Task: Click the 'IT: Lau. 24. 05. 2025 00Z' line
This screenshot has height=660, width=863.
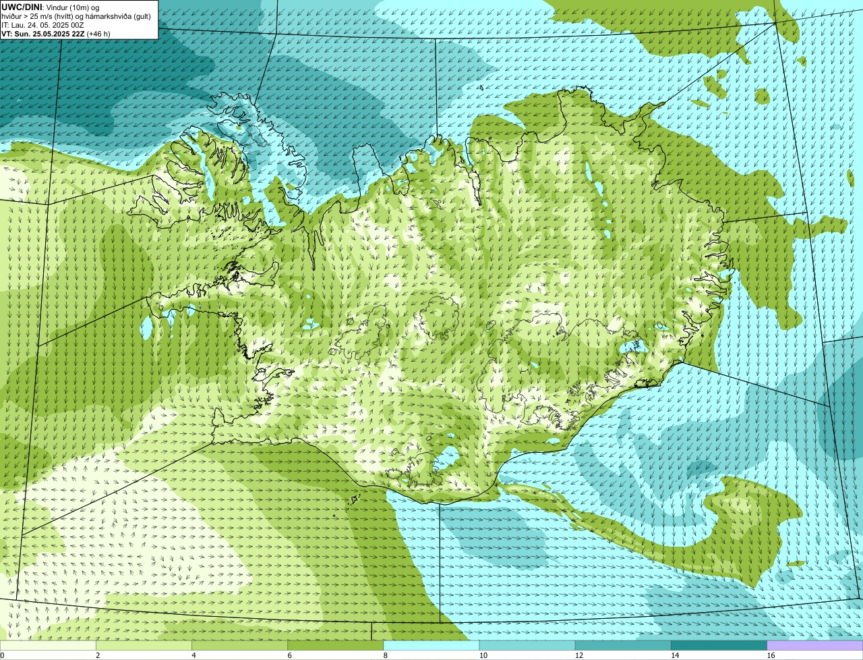Action: pos(43,24)
